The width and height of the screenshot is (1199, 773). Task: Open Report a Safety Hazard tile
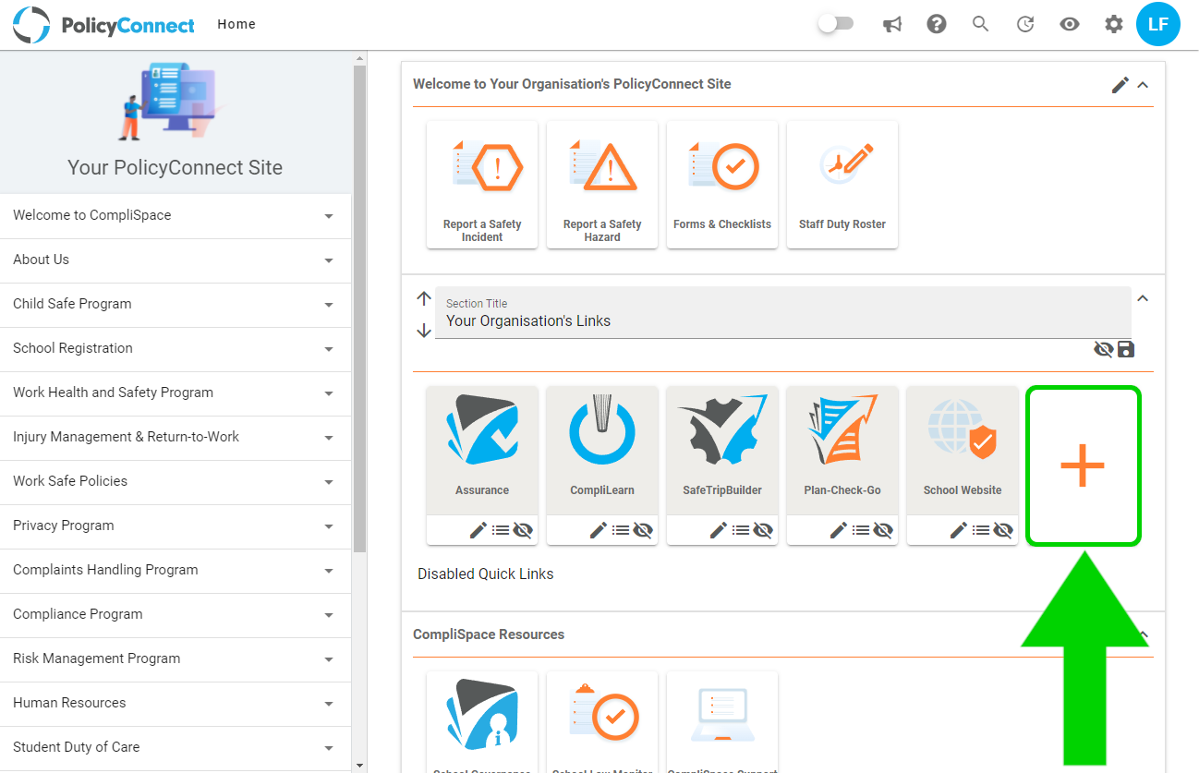[x=602, y=185]
